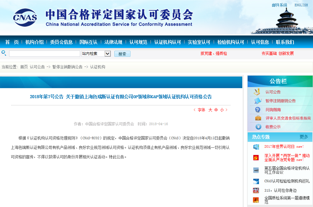Open the 实验室认可 menu item

199,42
